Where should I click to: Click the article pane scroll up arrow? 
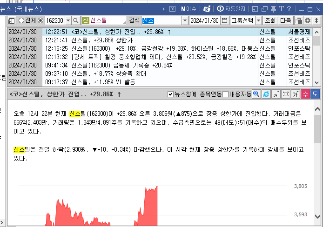tap(317, 109)
